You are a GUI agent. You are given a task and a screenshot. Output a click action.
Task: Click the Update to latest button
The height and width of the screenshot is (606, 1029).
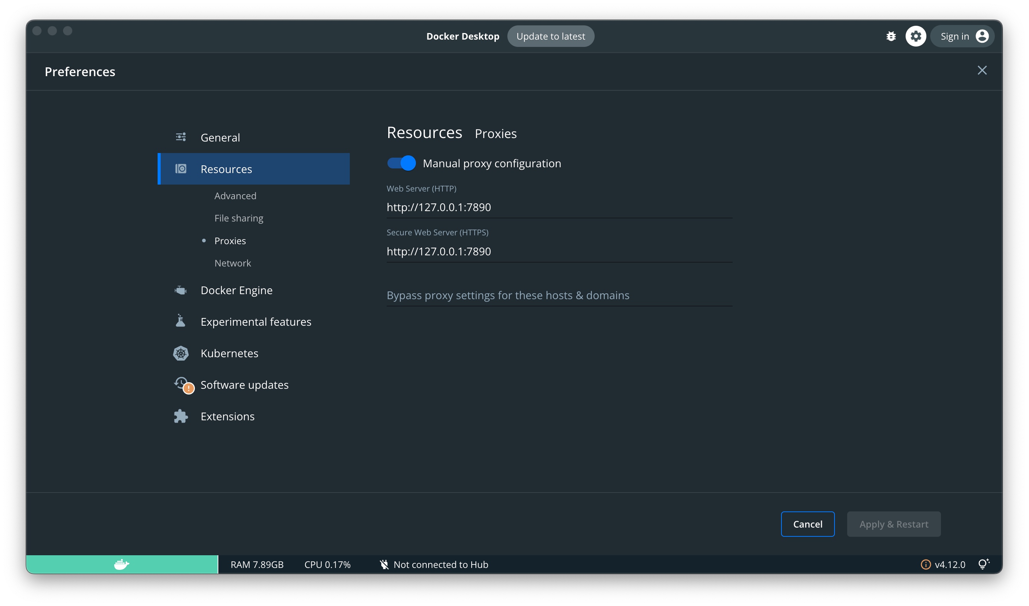click(x=551, y=36)
